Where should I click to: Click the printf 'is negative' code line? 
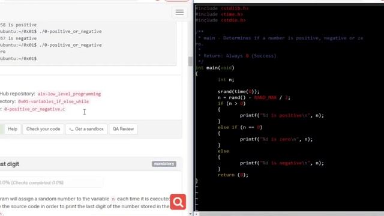click(x=282, y=163)
